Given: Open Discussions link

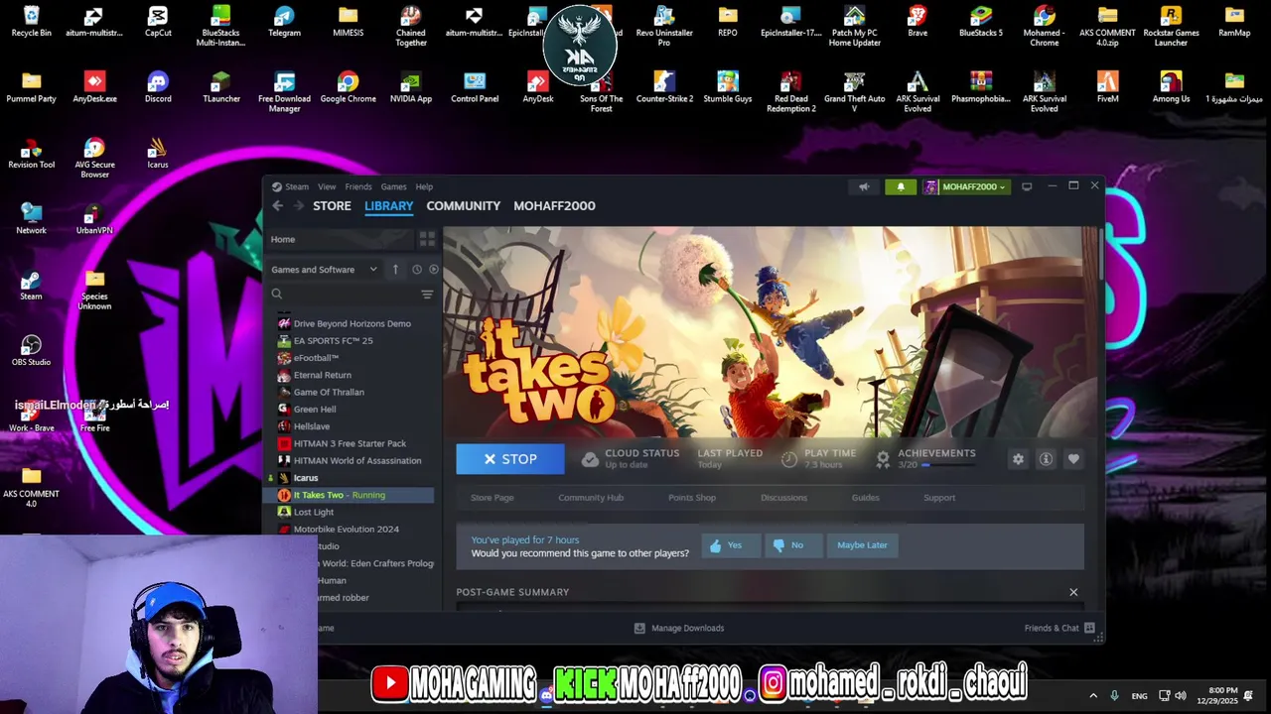Looking at the screenshot, I should (783, 498).
